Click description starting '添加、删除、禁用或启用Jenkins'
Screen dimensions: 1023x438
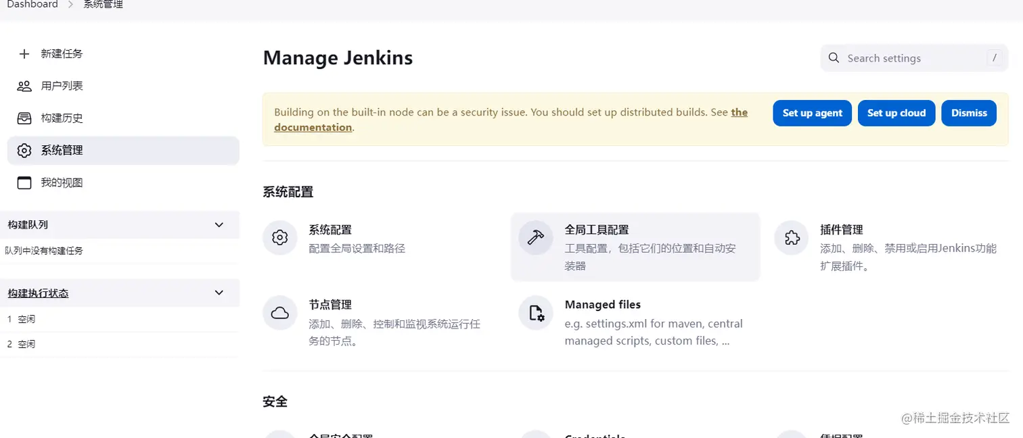click(909, 257)
